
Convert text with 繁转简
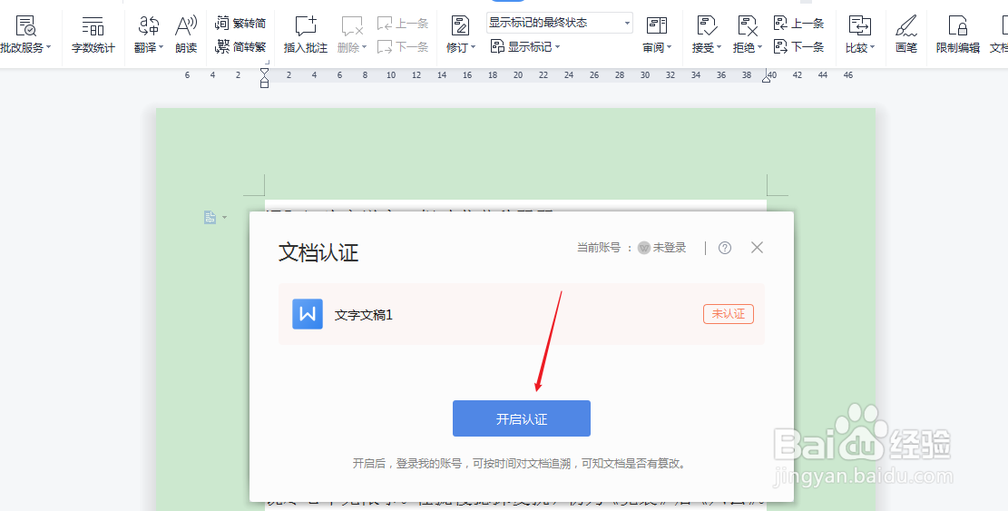240,23
